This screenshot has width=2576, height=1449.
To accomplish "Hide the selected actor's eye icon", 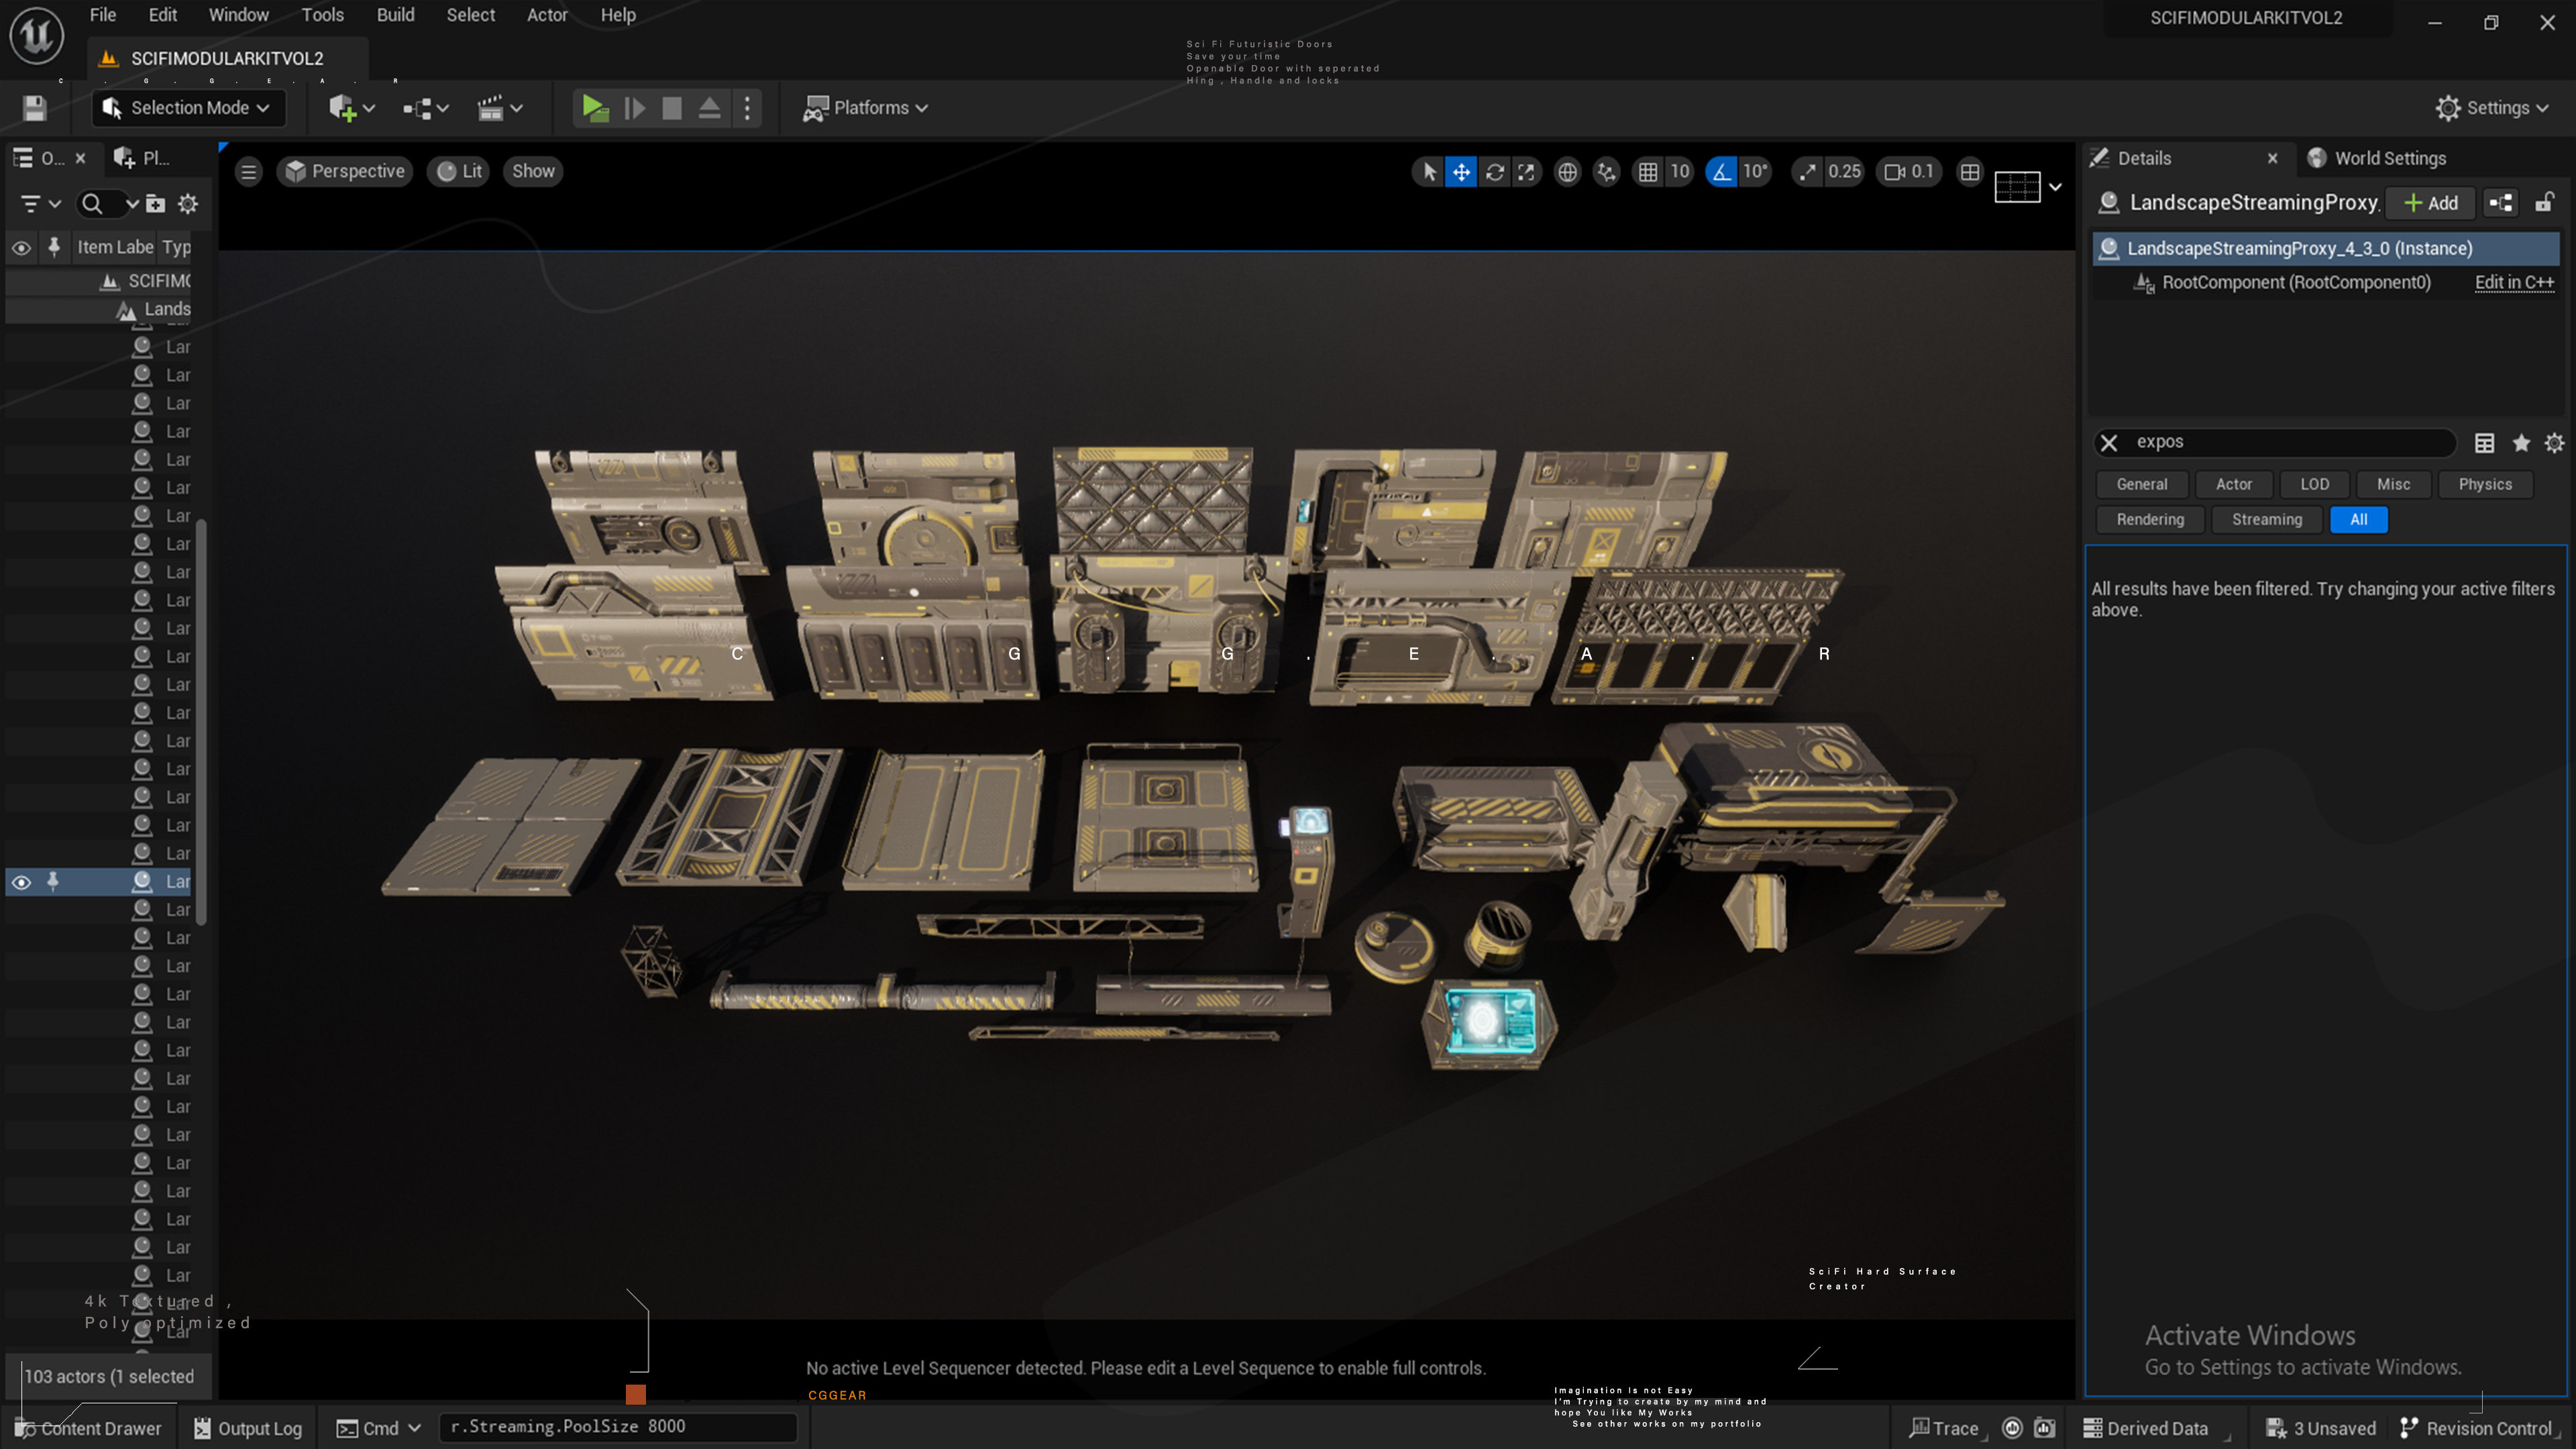I will point(21,882).
